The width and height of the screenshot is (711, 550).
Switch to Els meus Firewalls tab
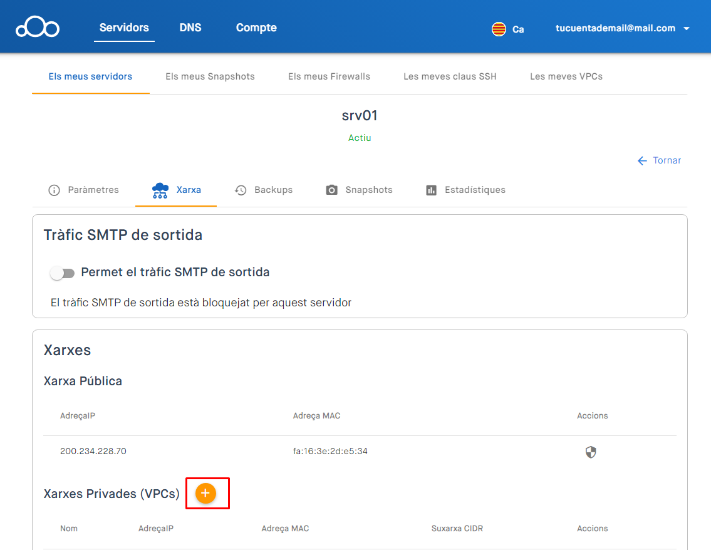pos(329,76)
